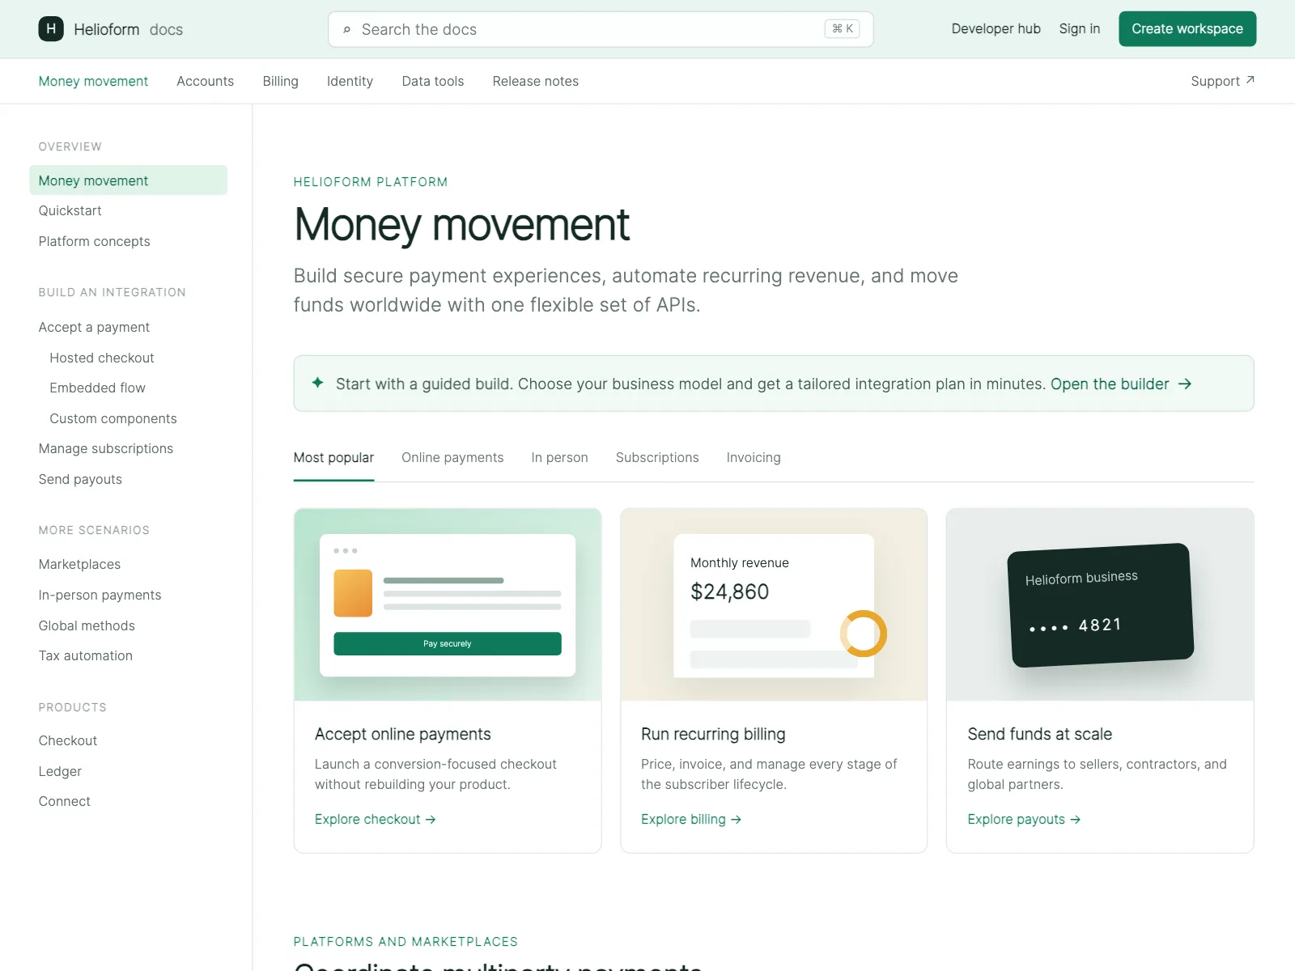The width and height of the screenshot is (1295, 971).
Task: Switch to the Subscriptions tab
Action: pos(657,457)
